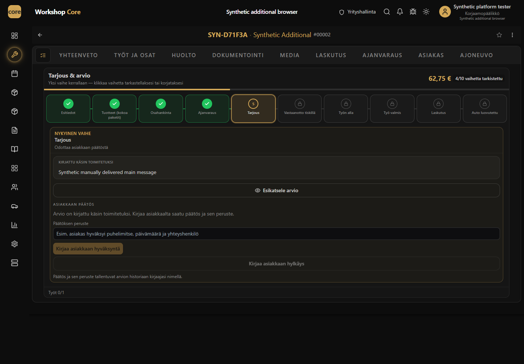
Task: Select the wrench workshop icon in sidebar
Action: [15, 55]
